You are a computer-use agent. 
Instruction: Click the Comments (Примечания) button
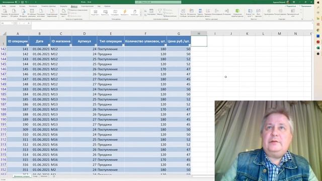(305, 7)
